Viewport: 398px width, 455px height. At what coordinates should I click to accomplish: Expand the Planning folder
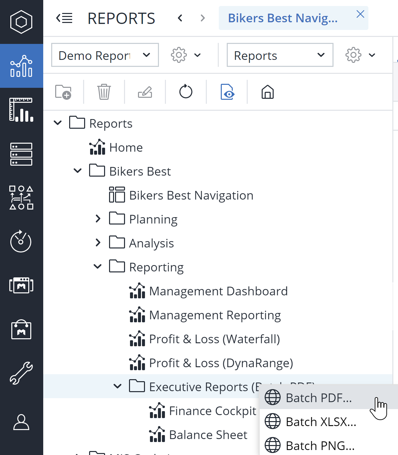(98, 219)
